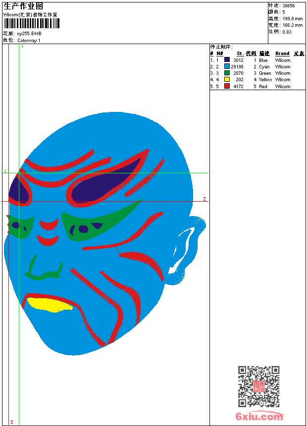Click the 停止顺序 heading
The width and height of the screenshot is (307, 426).
pyautogui.click(x=221, y=47)
